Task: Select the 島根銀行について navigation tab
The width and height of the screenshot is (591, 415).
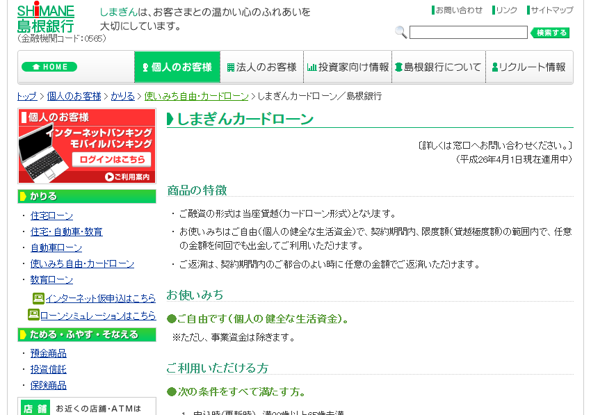Action: click(438, 67)
